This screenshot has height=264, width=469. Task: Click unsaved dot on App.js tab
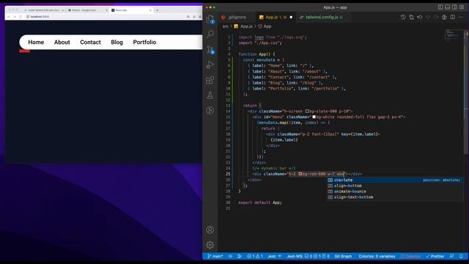tap(291, 18)
